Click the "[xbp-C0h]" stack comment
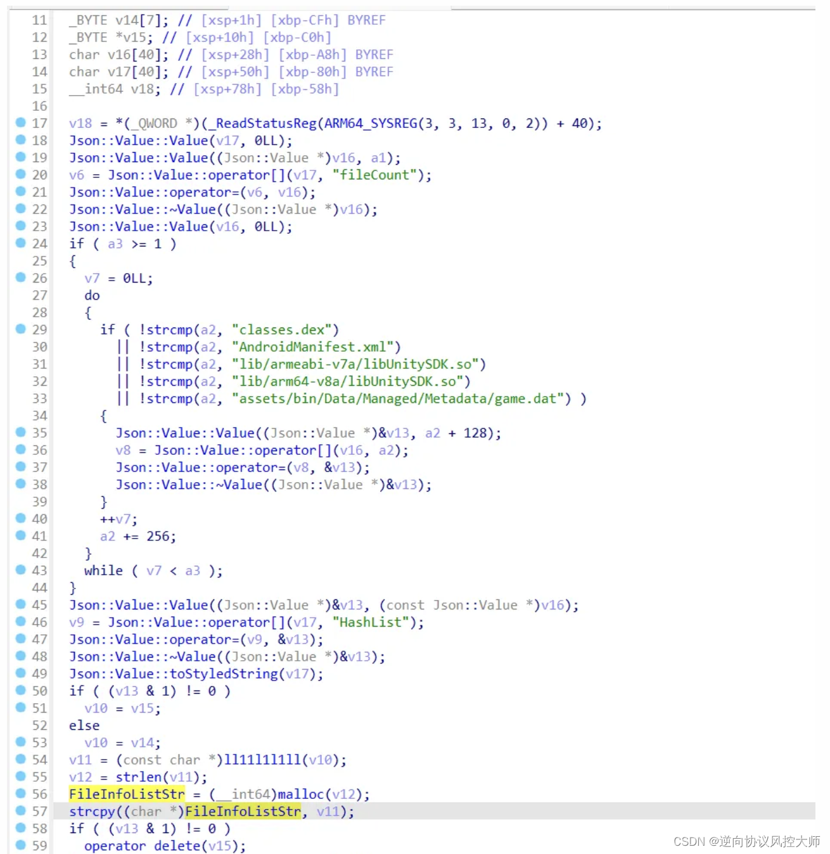Screen dimensions: 830x854 [297, 37]
